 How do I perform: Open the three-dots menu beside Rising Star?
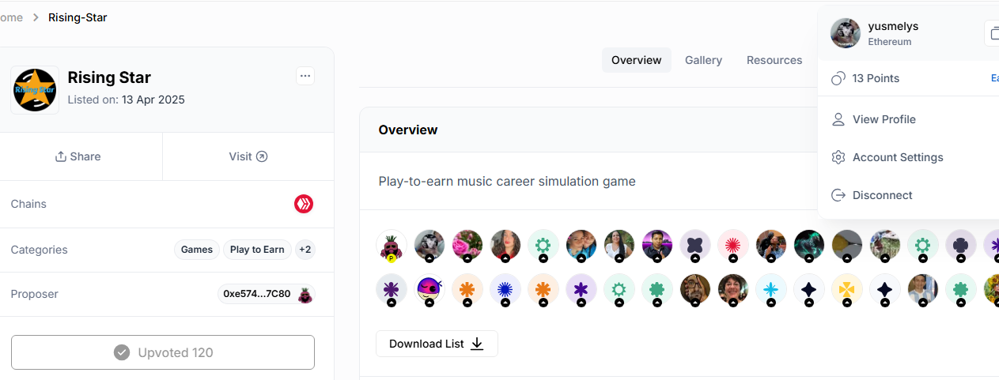305,76
